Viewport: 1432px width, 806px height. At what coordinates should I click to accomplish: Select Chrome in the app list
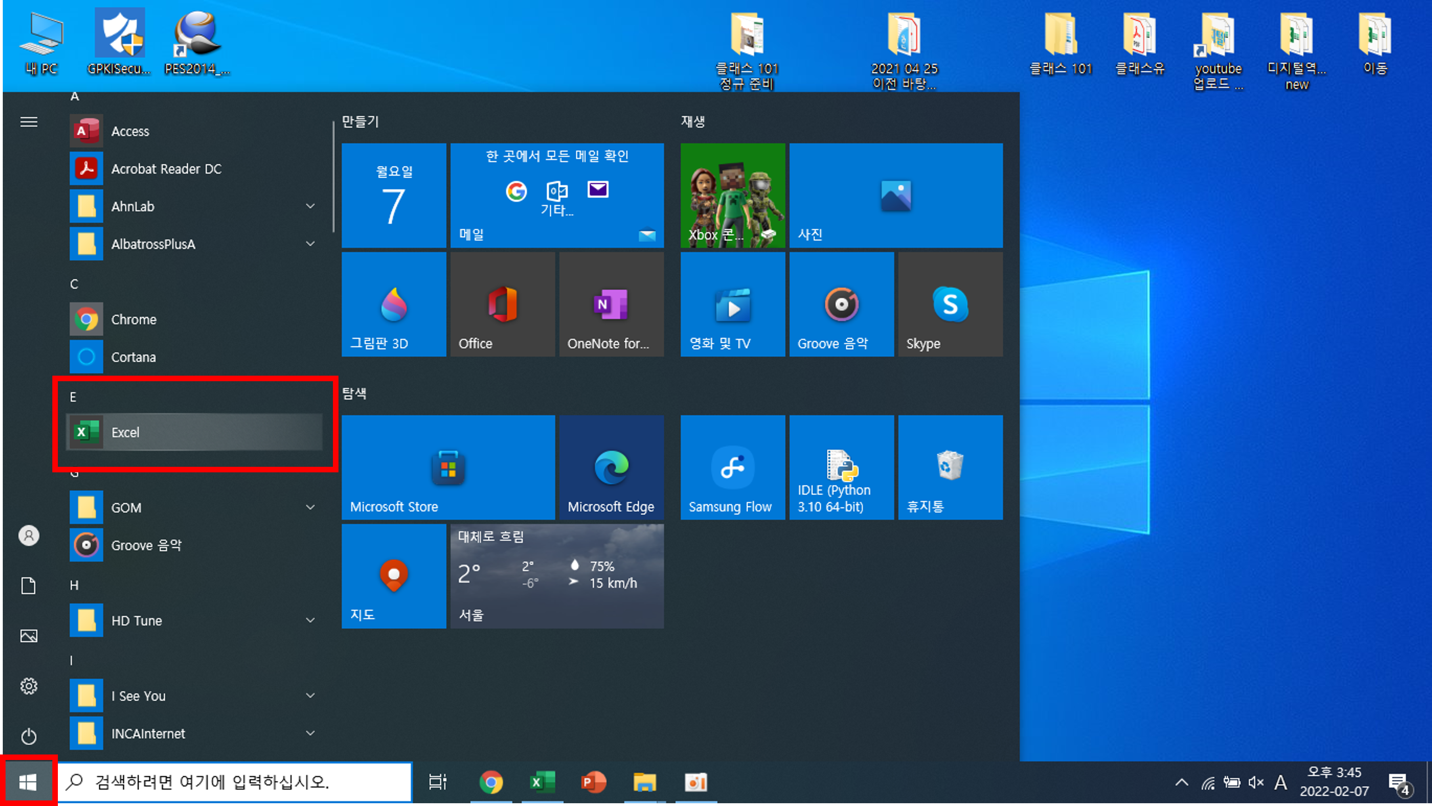click(134, 319)
